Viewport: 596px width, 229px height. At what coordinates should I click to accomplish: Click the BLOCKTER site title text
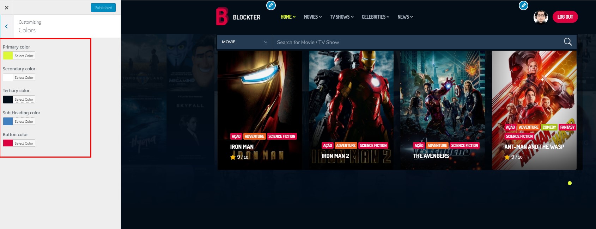coord(247,17)
